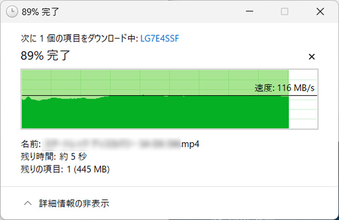Cancel the download with the small X

click(312, 57)
